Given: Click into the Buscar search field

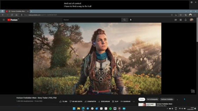Looking at the screenshot, I should [x=92, y=20].
